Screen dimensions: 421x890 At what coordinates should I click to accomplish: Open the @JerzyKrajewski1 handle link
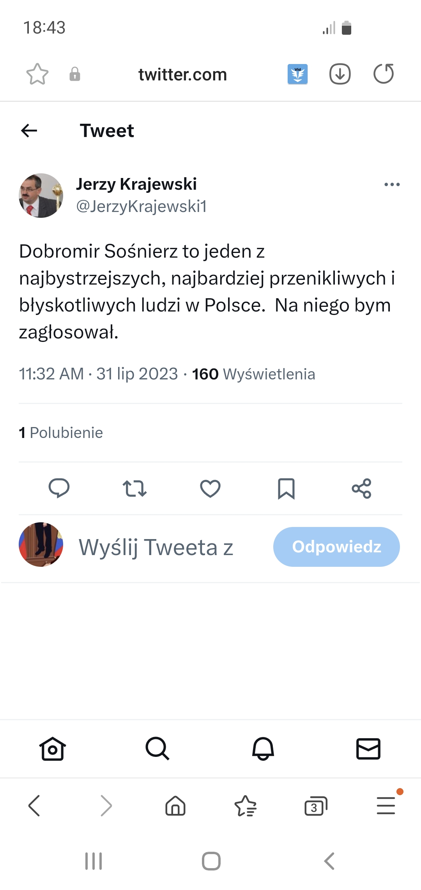coord(142,206)
